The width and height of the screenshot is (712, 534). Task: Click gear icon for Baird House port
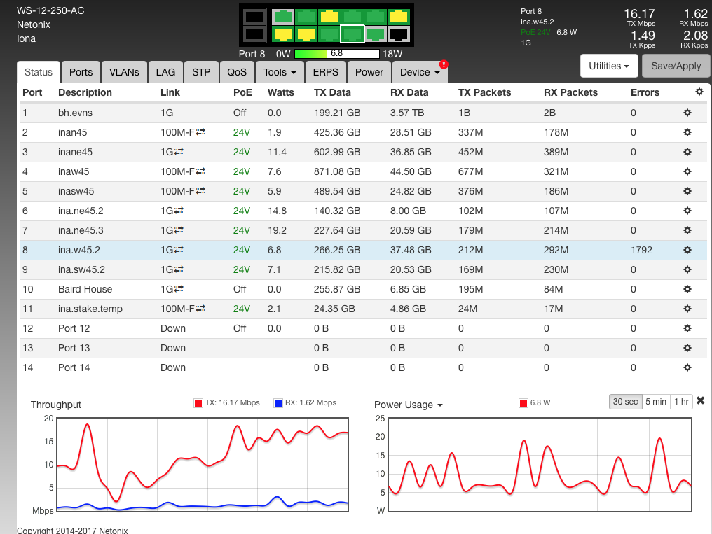point(687,289)
